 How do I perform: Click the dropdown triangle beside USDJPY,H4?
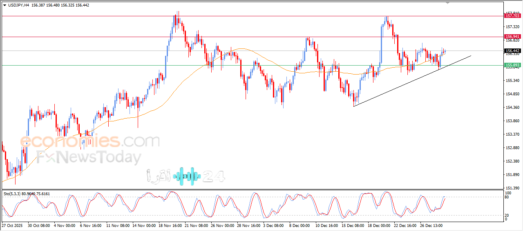coord(5,5)
